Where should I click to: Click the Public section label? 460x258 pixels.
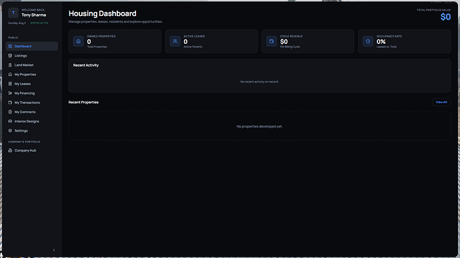(x=13, y=38)
